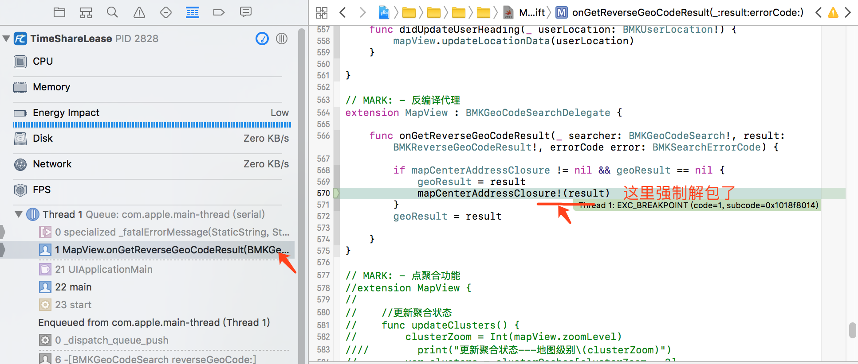
Task: Click the blue gauge view options button
Action: click(x=262, y=39)
